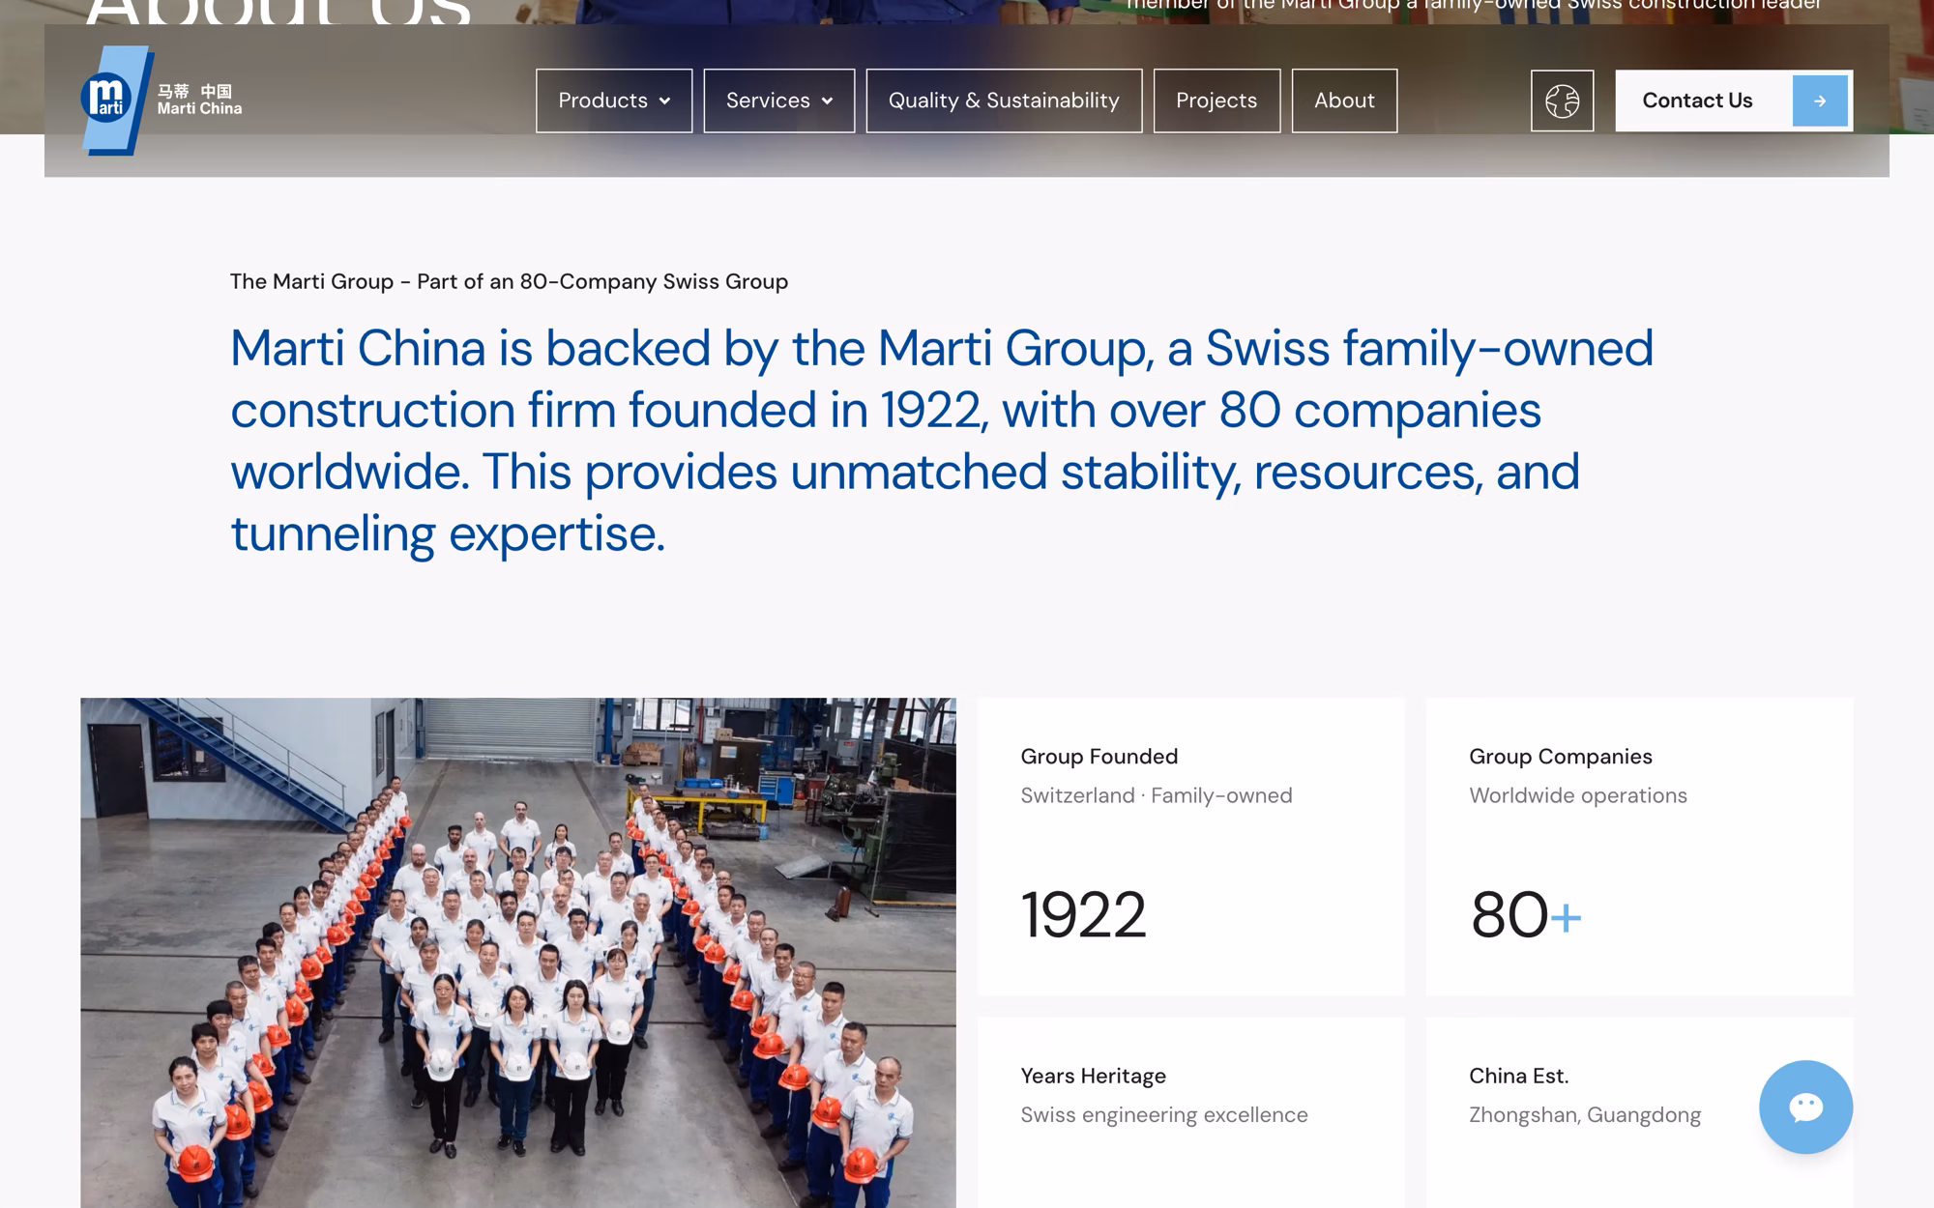This screenshot has height=1208, width=1934.
Task: Expand the Services dropdown menu
Action: 778,101
